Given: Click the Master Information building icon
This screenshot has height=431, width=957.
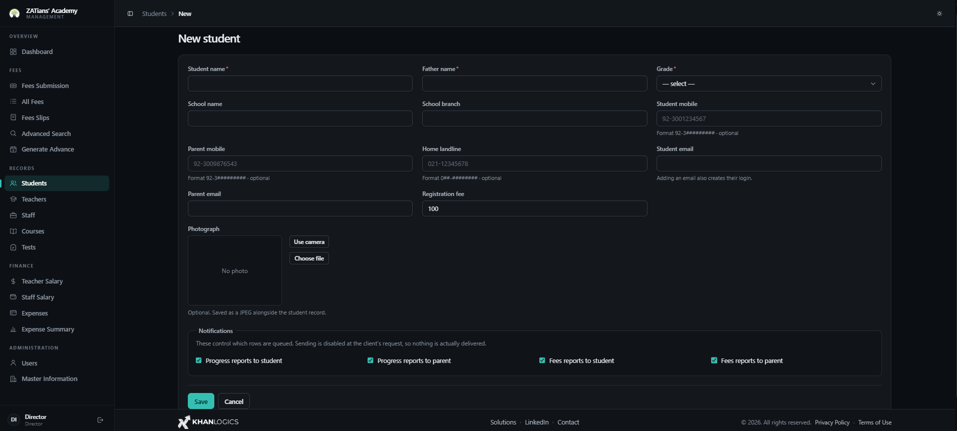Looking at the screenshot, I should pyautogui.click(x=14, y=378).
